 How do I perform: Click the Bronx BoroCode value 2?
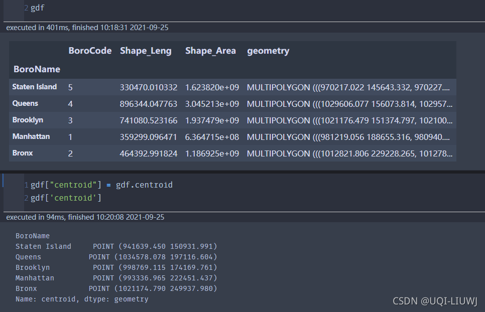click(70, 153)
